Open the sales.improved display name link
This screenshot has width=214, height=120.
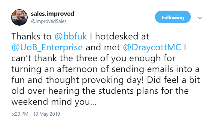click(52, 14)
